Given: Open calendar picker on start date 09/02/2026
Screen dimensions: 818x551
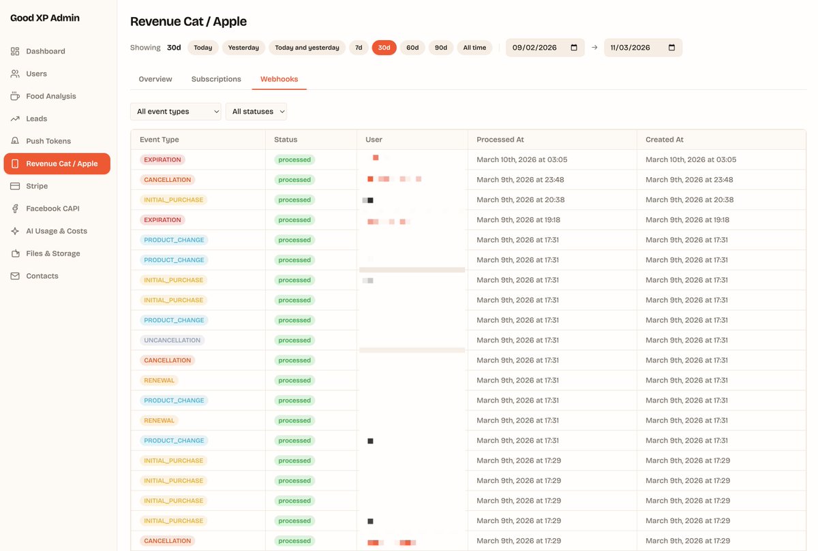Looking at the screenshot, I should coord(574,48).
